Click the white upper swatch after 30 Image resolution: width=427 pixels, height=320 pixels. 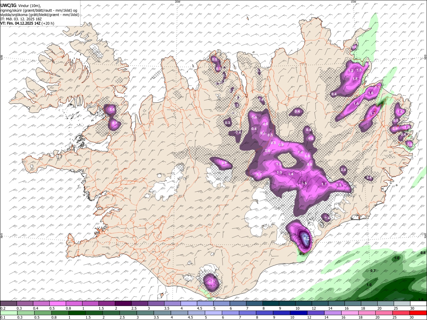click(x=418, y=304)
